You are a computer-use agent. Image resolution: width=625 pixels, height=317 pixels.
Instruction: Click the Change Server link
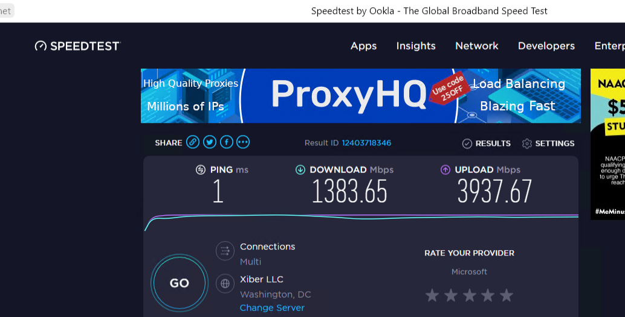click(x=272, y=308)
